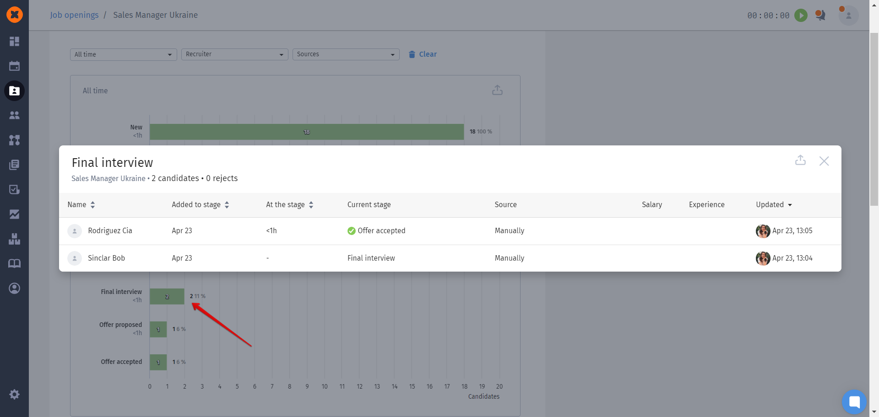
Task: Export the Final interview candidate list
Action: pos(800,160)
